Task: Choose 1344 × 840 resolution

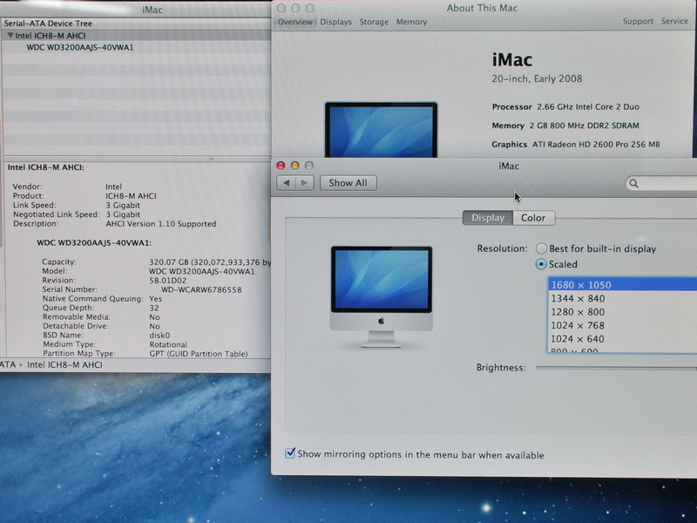Action: coord(622,298)
